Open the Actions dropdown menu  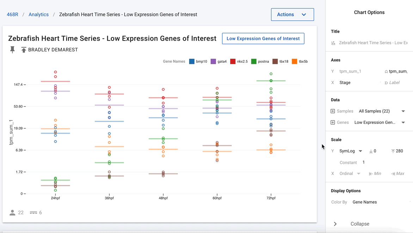[x=292, y=14]
